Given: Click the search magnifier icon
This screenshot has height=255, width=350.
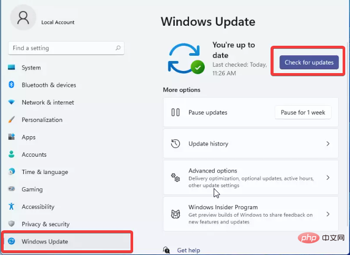Looking at the screenshot, I should coord(118,48).
